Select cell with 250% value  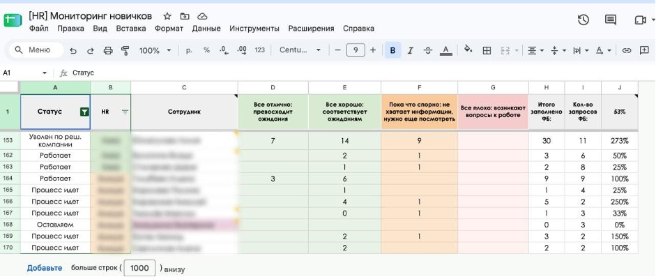point(619,202)
